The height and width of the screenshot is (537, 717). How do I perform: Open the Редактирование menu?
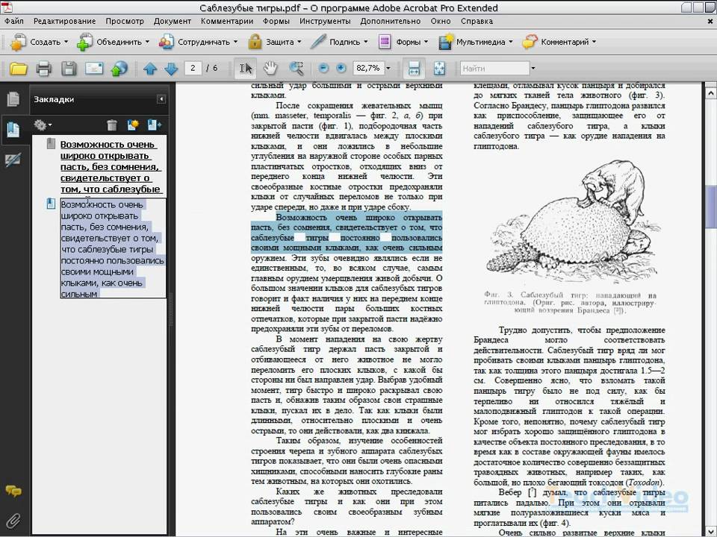[x=64, y=21]
